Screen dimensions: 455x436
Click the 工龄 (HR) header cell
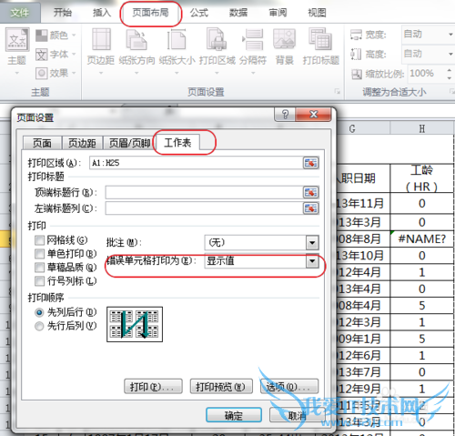tap(422, 178)
